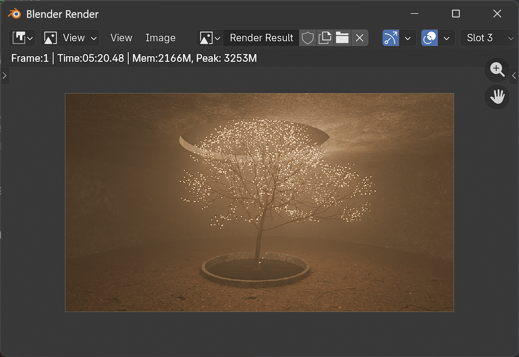Expand the overlays options dropdown arrow
The width and height of the screenshot is (519, 357).
click(x=446, y=38)
